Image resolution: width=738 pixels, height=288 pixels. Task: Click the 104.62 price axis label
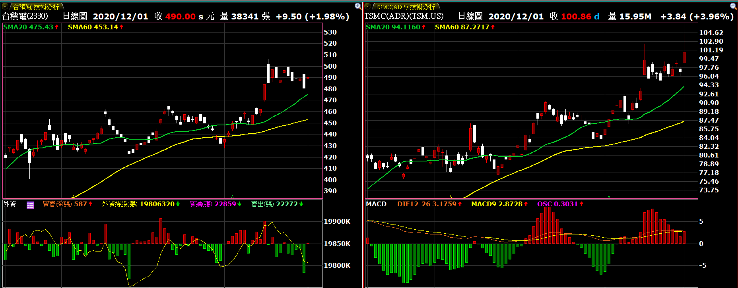click(711, 33)
